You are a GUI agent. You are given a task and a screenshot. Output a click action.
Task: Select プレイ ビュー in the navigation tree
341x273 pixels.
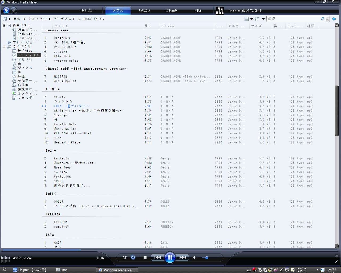pos(25,42)
